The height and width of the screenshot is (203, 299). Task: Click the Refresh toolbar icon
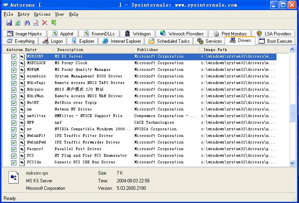tap(18, 23)
